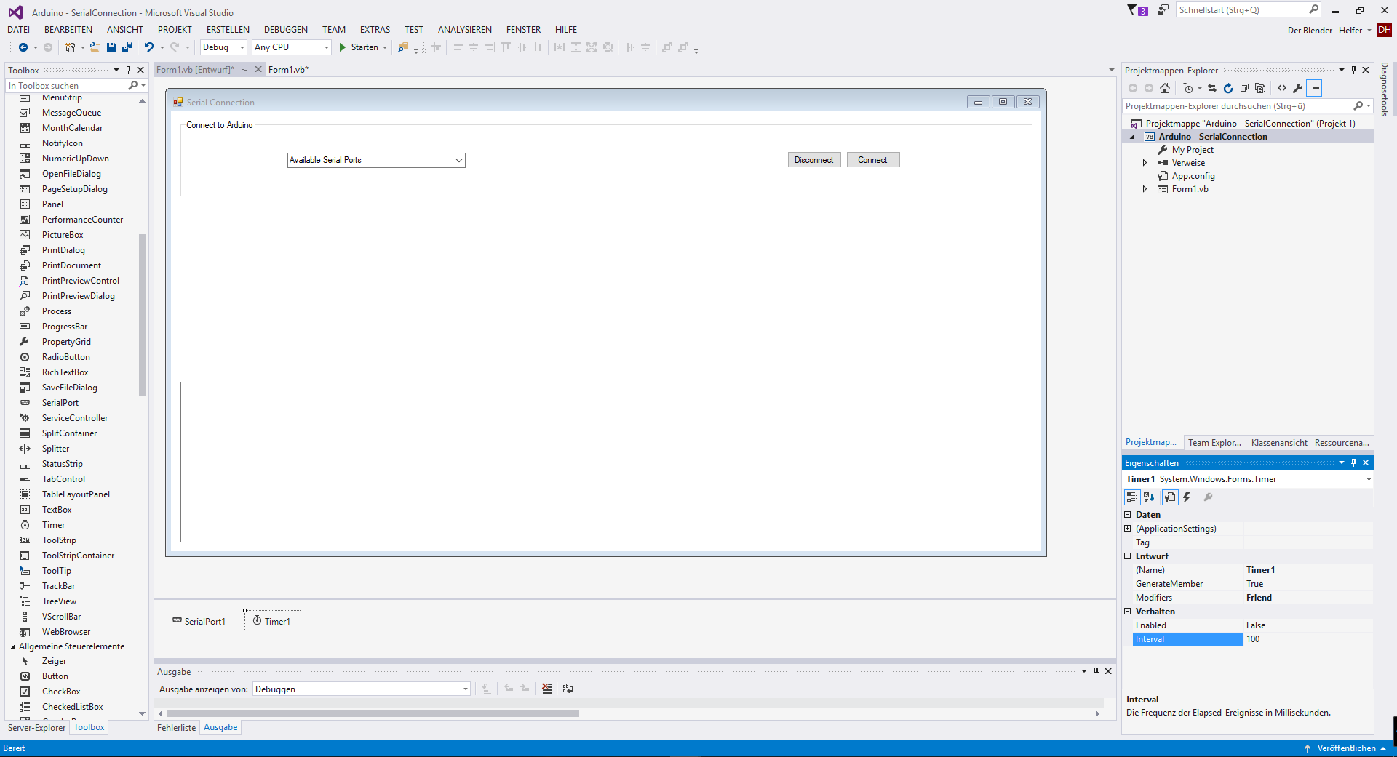The image size is (1397, 757).
Task: Click the Home icon in Projektmappen-Explorer toolbar
Action: [1166, 88]
